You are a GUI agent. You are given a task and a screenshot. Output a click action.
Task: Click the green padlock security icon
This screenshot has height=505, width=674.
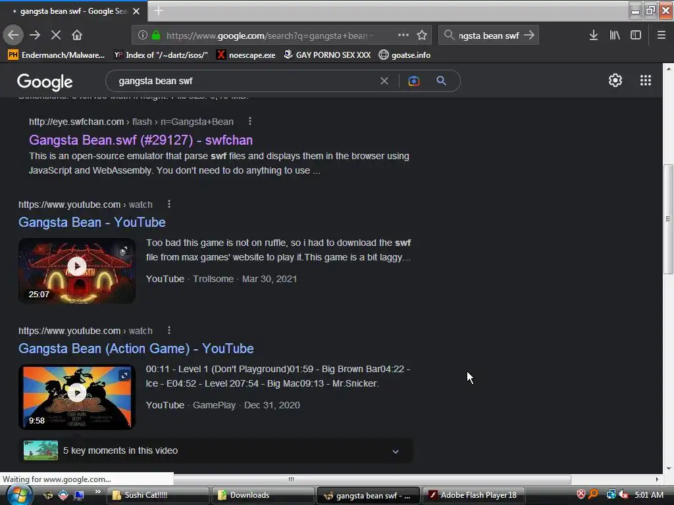pos(156,36)
